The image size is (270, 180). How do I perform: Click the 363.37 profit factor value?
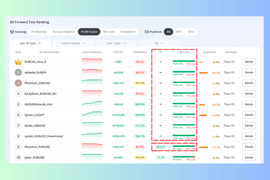pyautogui.click(x=161, y=147)
